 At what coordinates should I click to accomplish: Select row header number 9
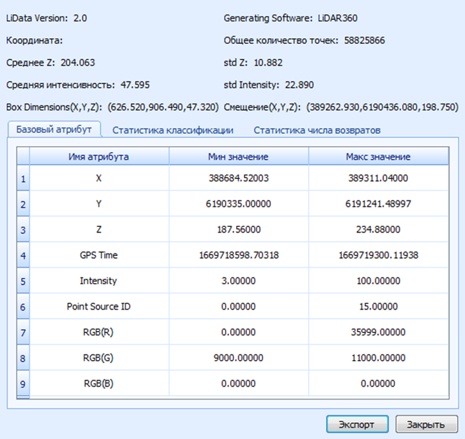[23, 383]
